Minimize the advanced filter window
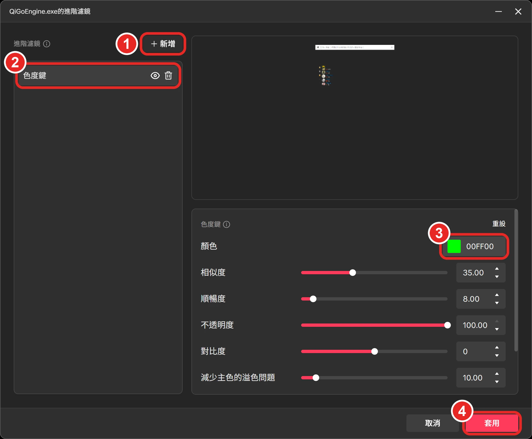Screen dimensions: 532x439 click(x=498, y=11)
